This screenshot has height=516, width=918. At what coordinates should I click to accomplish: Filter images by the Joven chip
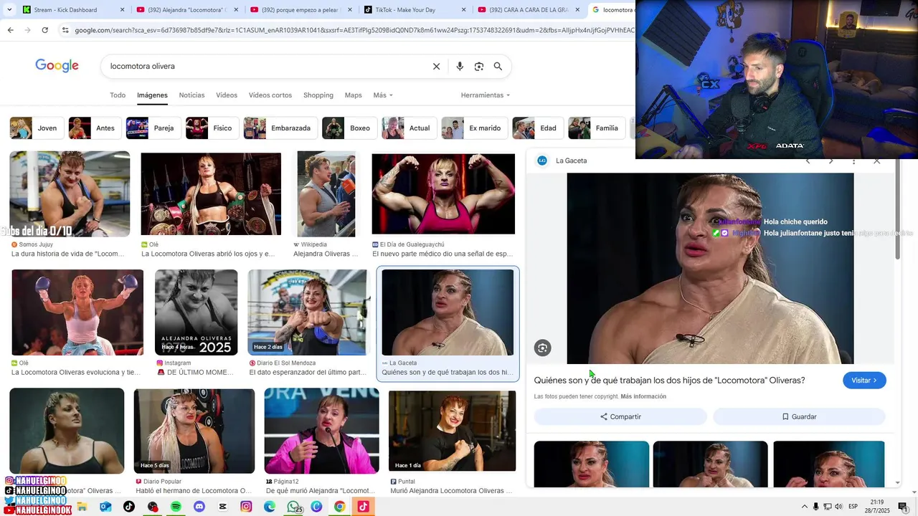pos(35,128)
